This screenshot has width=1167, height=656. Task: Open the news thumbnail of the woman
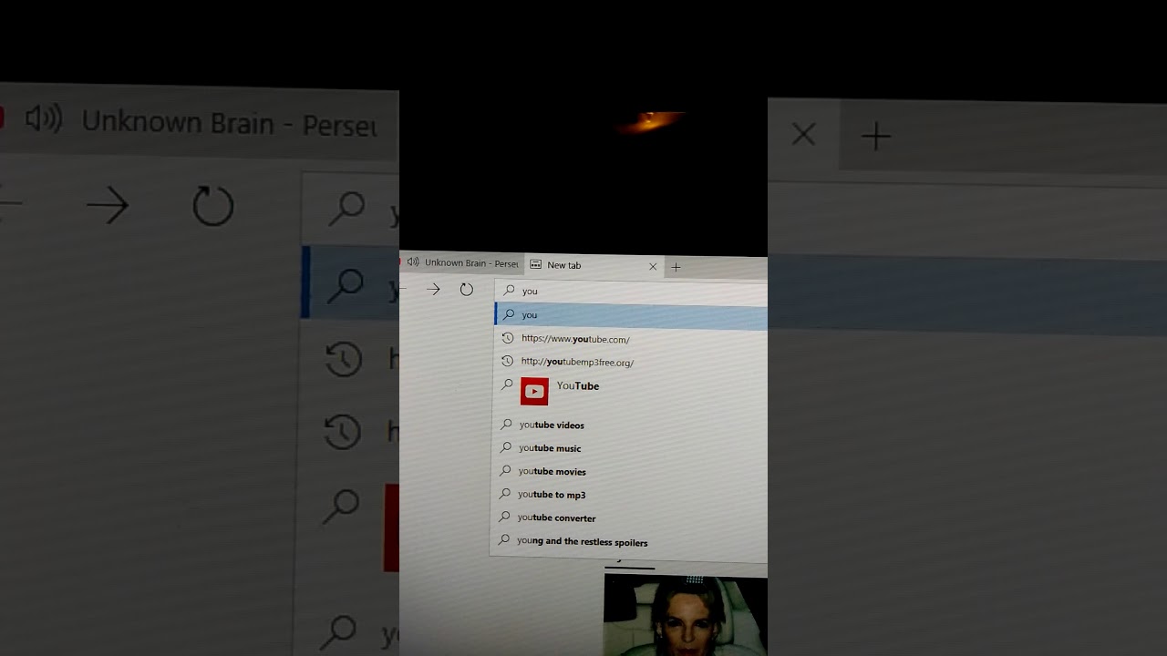point(686,615)
